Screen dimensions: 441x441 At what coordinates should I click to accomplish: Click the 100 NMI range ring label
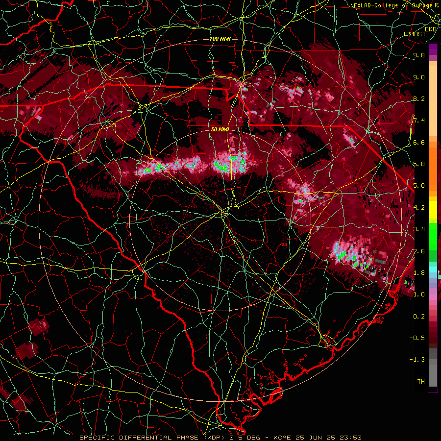[220, 39]
